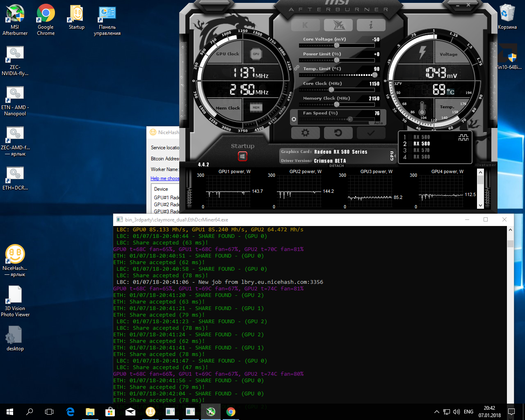
Task: Toggle the link icon beside Temp. Limit
Action: 297,68
